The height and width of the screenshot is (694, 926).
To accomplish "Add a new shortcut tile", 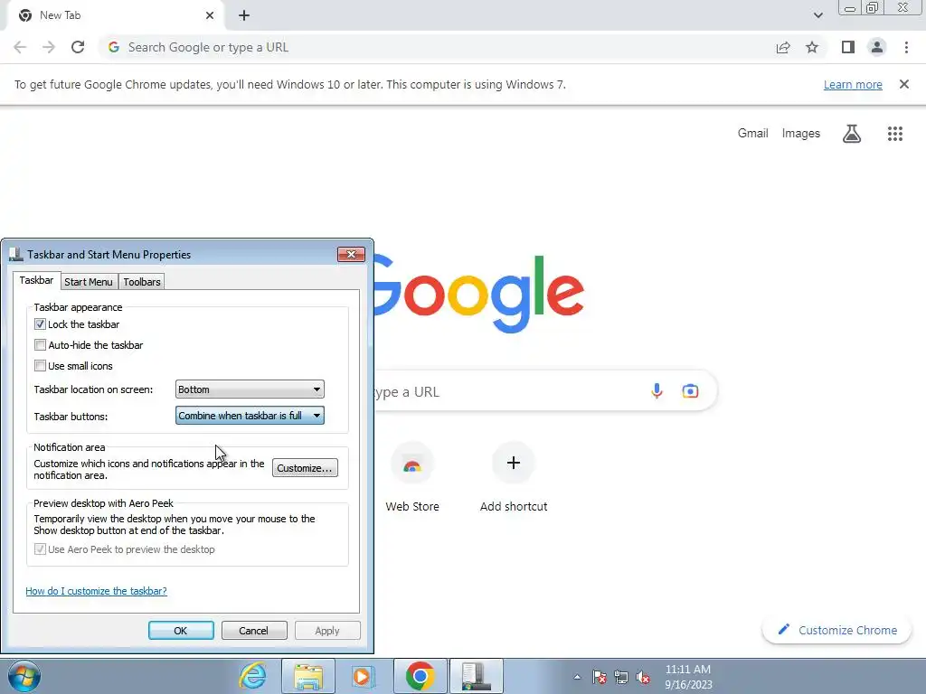I will click(514, 477).
